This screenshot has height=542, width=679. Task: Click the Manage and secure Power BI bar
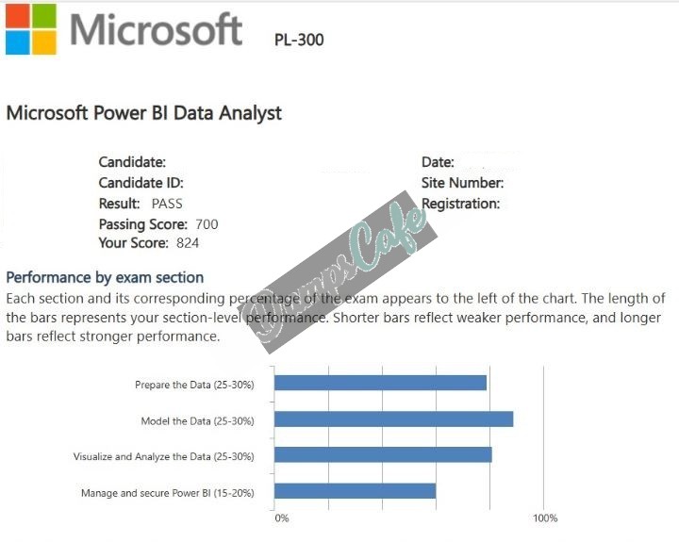(x=356, y=491)
